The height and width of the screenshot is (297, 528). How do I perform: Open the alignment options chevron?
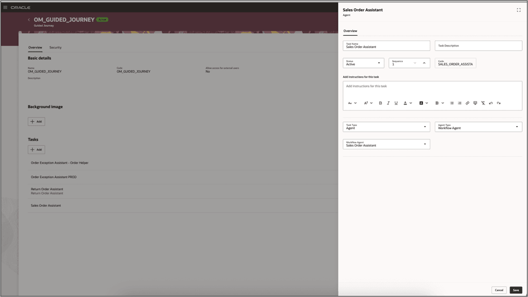click(x=443, y=103)
